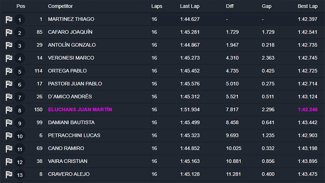Click the checkered flag icon for Martinez Thiago
The image size is (325, 183).
tap(9, 20)
